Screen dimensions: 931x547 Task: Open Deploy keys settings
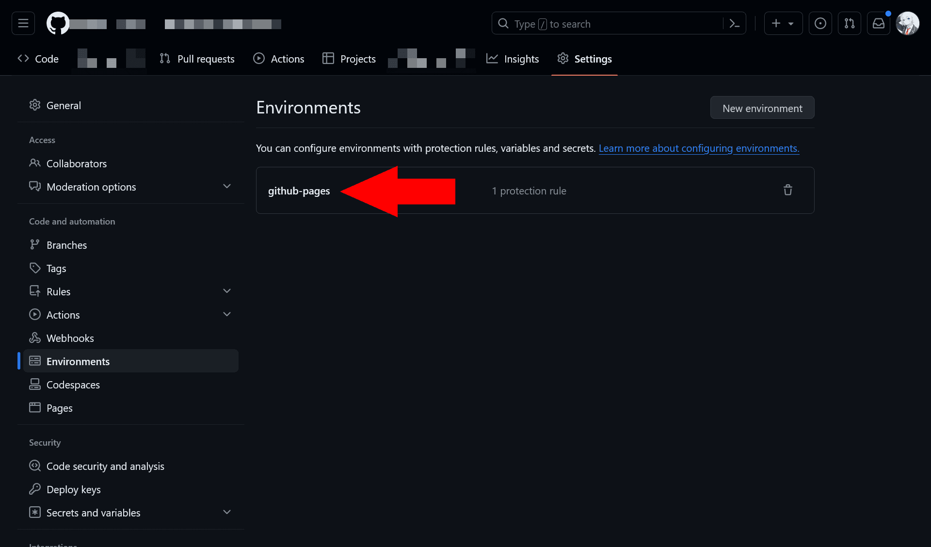(x=131, y=489)
